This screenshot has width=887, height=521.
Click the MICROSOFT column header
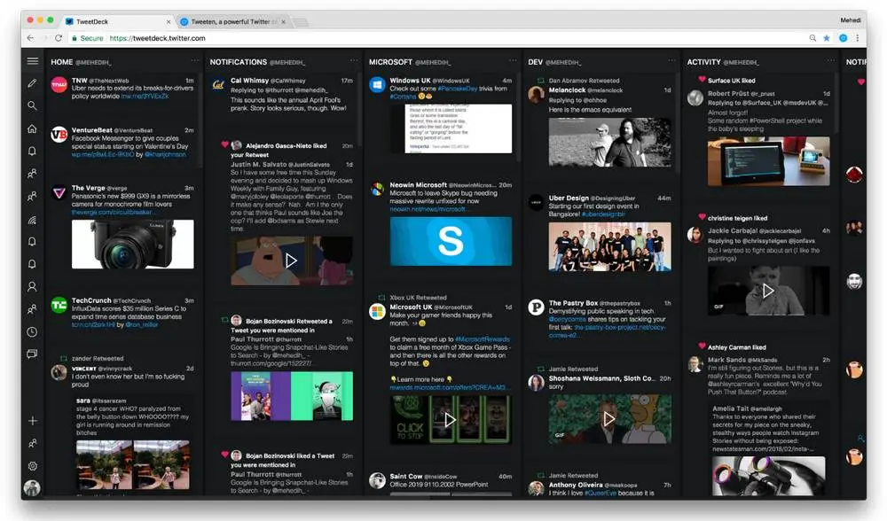[390, 62]
